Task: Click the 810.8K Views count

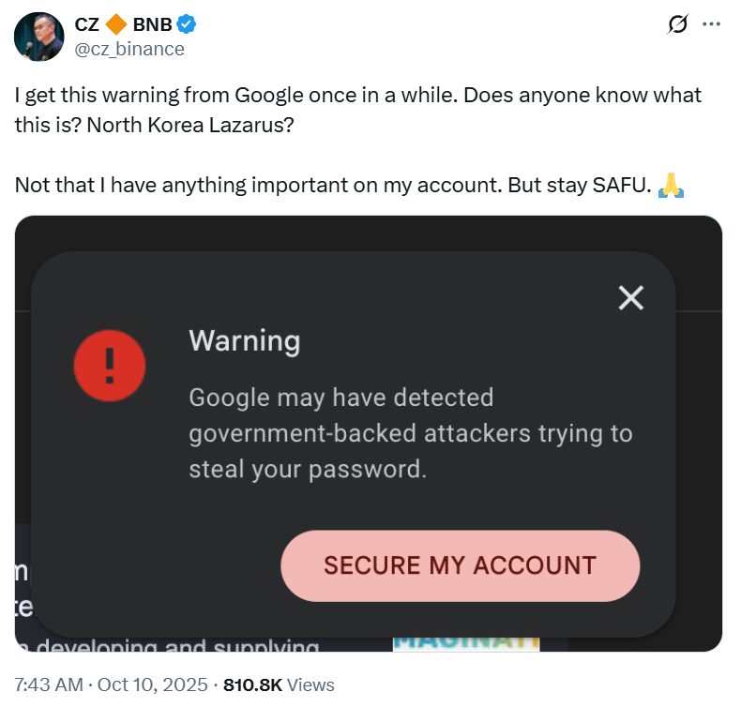Action: (279, 685)
